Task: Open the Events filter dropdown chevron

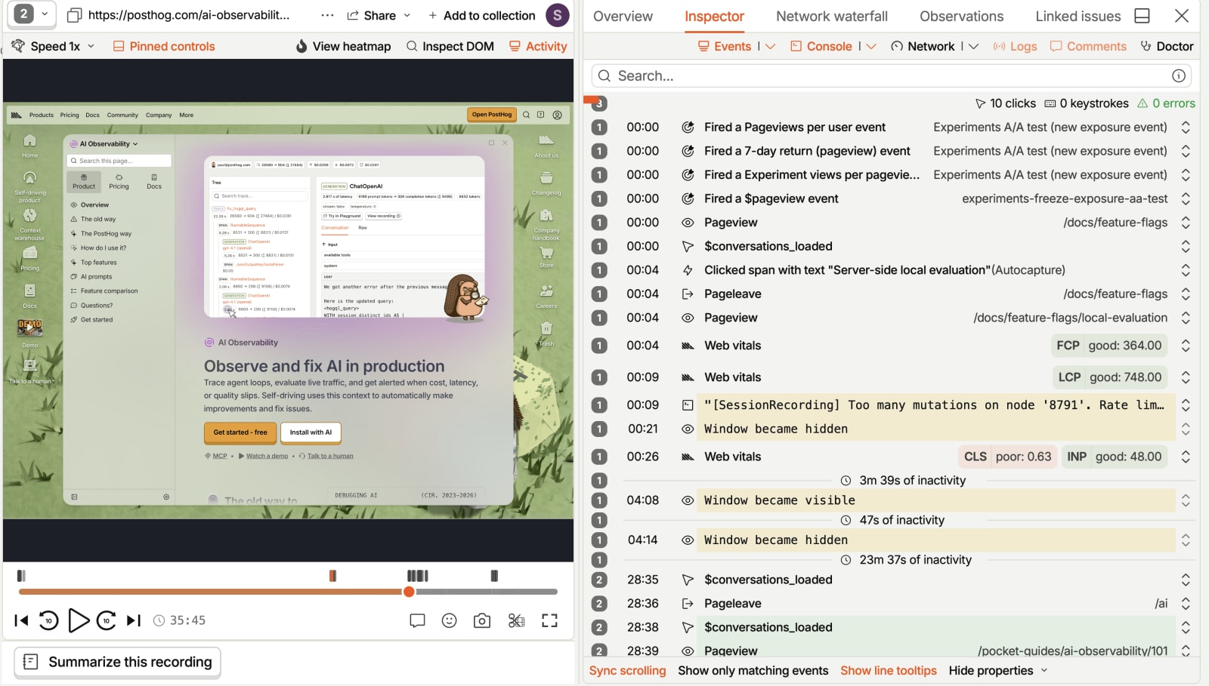Action: tap(770, 46)
